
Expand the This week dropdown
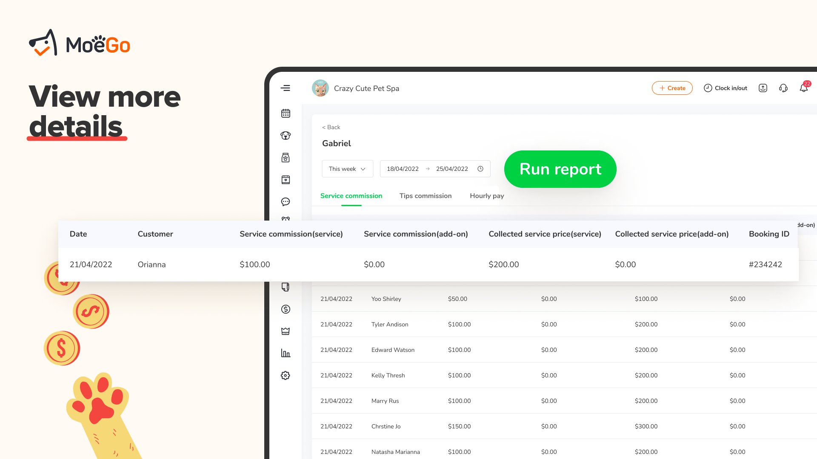pos(348,169)
